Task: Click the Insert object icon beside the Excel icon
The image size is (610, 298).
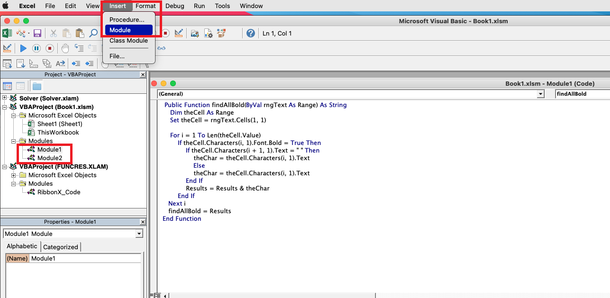Action: click(x=22, y=33)
